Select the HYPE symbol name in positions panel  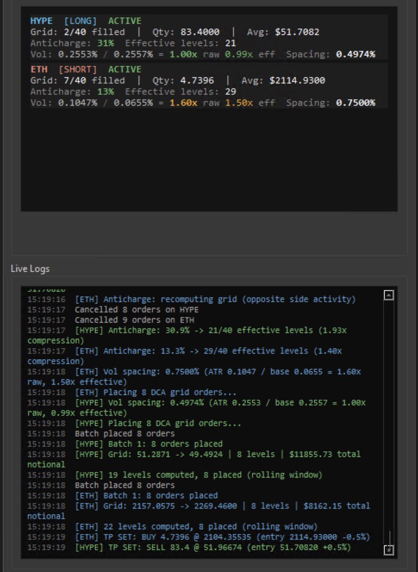click(x=41, y=21)
